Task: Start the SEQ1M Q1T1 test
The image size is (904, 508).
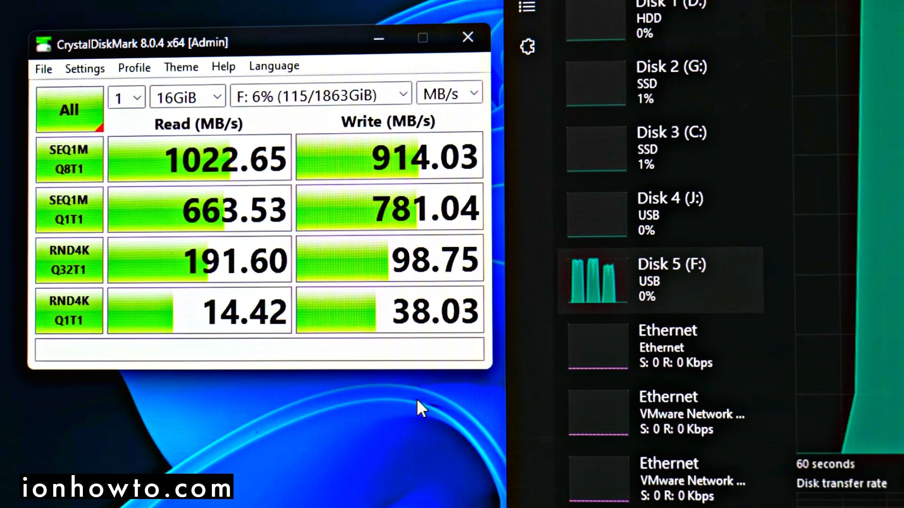Action: pyautogui.click(x=69, y=210)
